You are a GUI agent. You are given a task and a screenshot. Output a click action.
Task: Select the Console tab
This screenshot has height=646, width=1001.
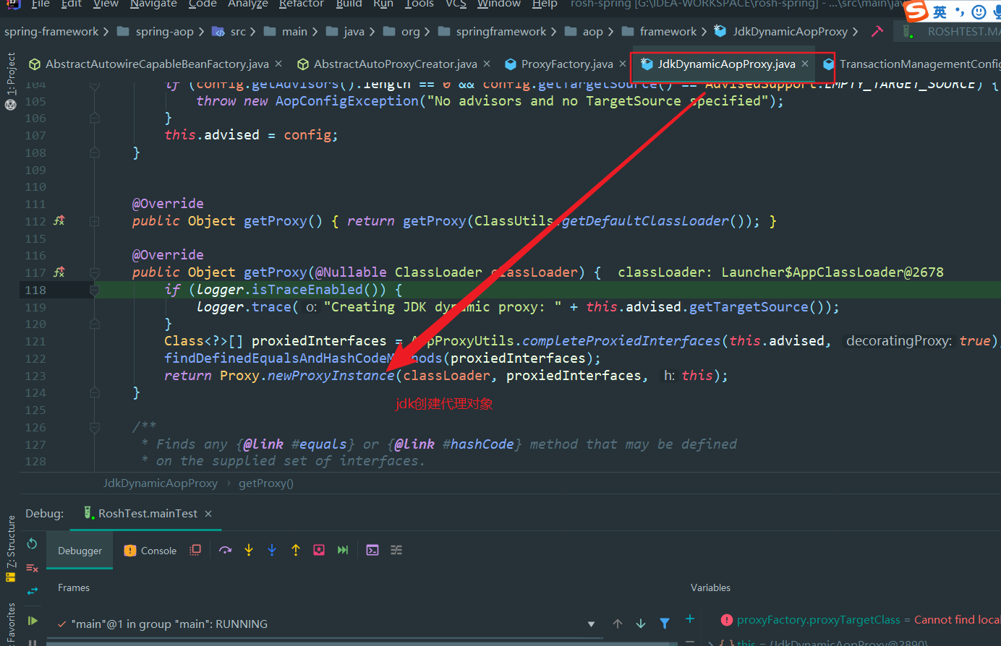pos(150,551)
